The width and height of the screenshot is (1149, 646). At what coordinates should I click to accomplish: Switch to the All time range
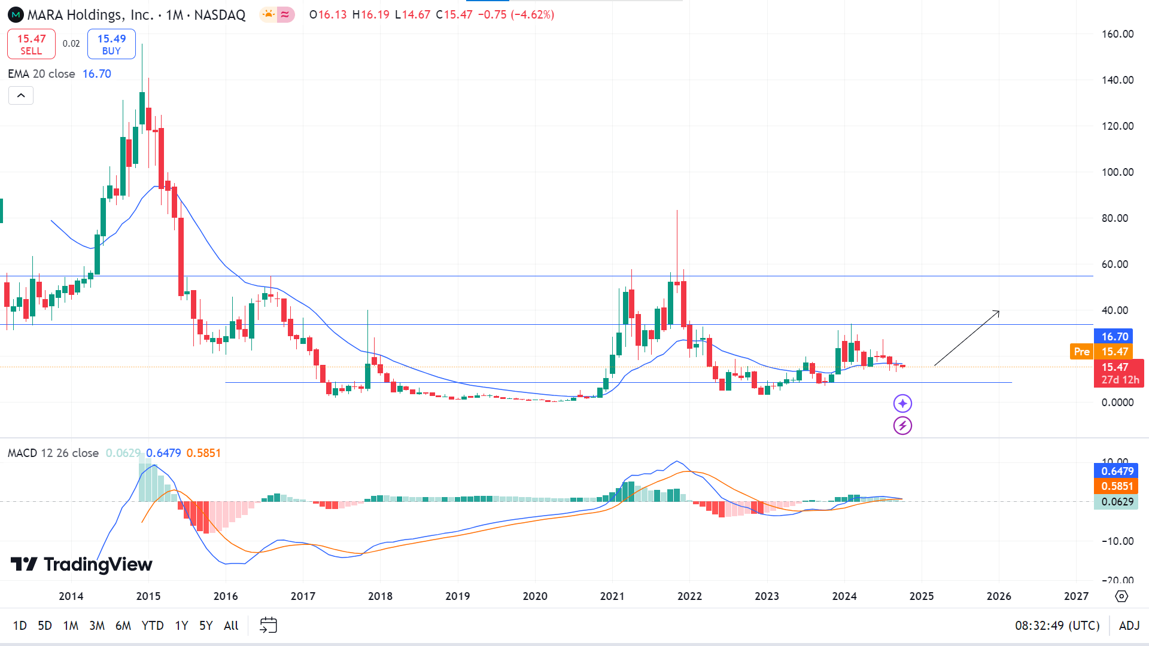231,626
